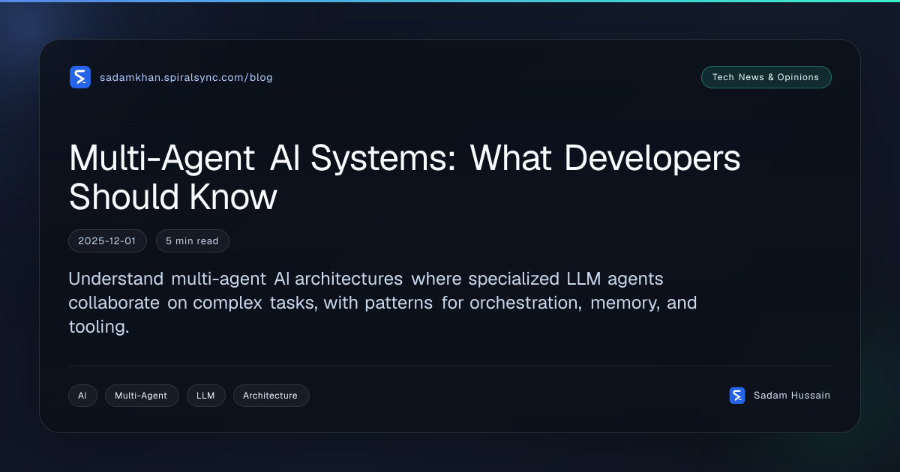Click the article description paragraph
Image resolution: width=900 pixels, height=472 pixels.
pos(382,303)
